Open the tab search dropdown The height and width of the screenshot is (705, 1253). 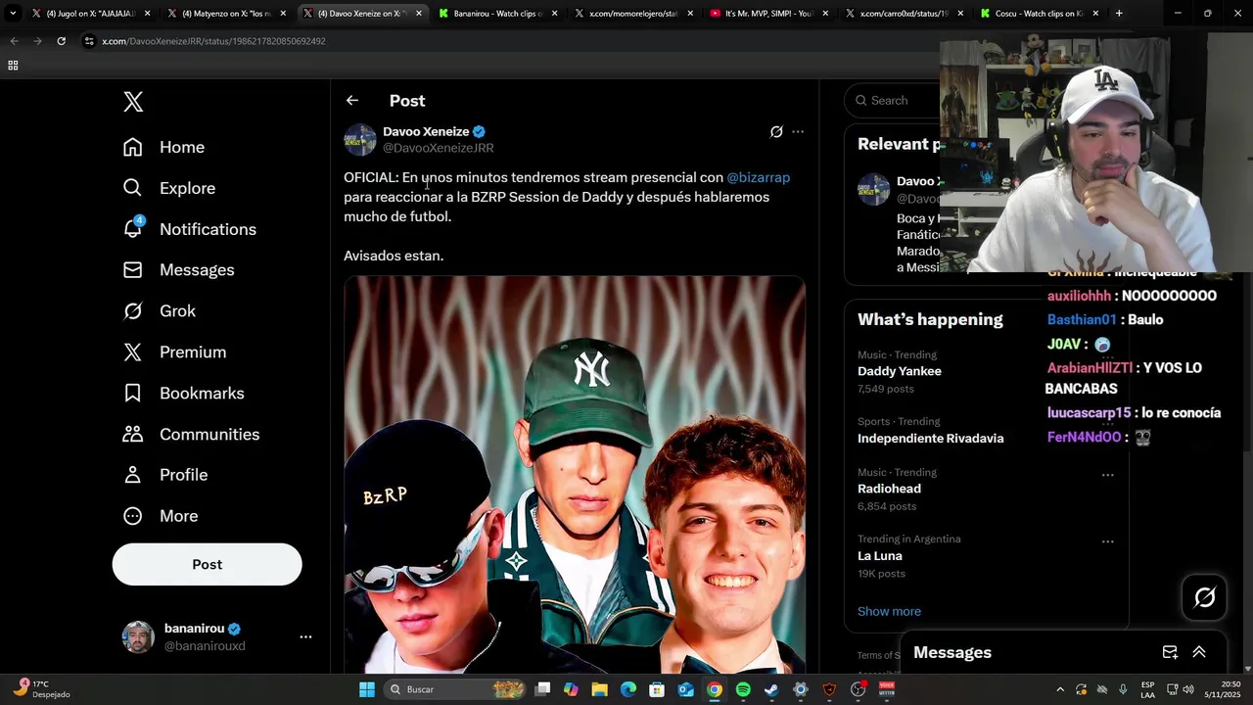[13, 14]
